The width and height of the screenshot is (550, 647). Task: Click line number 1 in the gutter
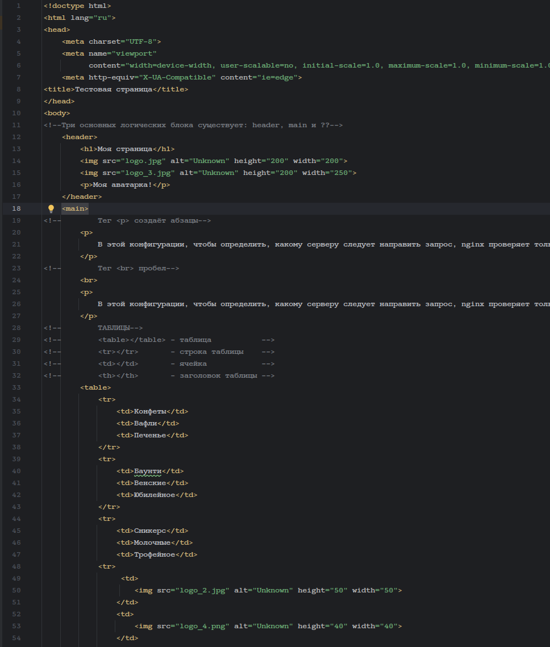[18, 6]
